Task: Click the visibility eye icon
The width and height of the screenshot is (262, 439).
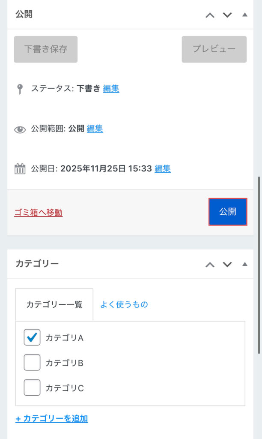Action: pyautogui.click(x=20, y=129)
